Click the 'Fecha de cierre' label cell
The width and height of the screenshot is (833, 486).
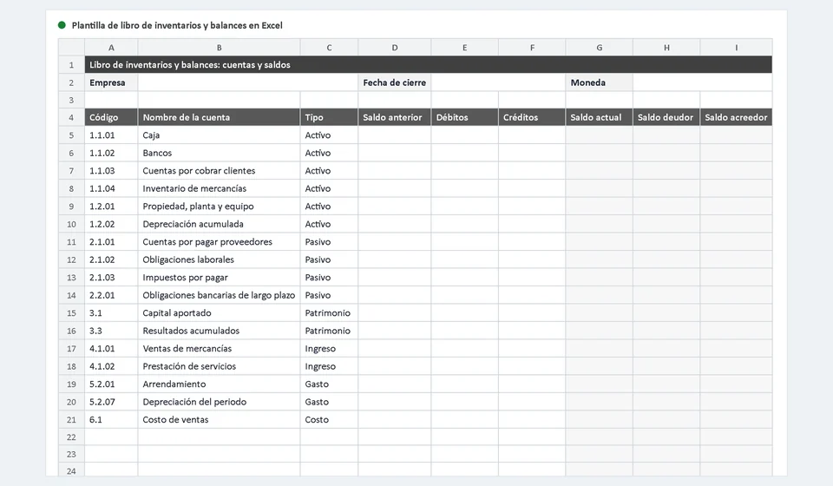tap(395, 82)
